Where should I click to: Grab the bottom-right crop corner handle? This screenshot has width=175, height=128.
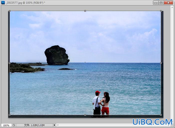click(161, 115)
